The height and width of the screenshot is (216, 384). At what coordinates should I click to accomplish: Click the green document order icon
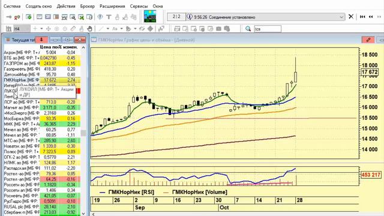[x=29, y=17]
